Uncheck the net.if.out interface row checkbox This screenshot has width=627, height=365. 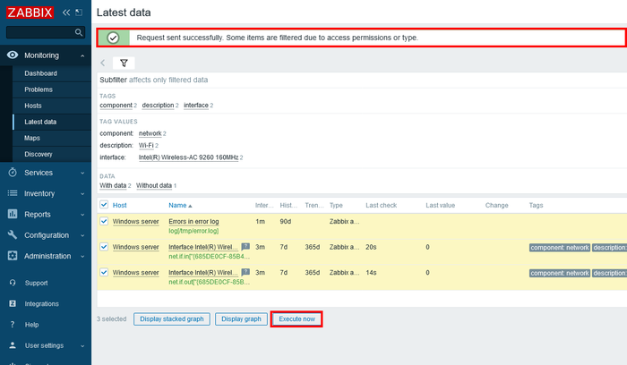point(104,272)
